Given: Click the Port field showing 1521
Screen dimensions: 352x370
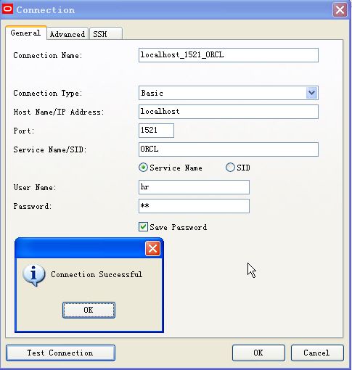Looking at the screenshot, I should [156, 131].
